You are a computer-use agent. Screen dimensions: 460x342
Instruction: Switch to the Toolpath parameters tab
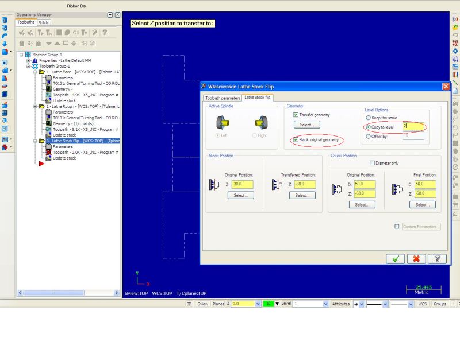(223, 98)
